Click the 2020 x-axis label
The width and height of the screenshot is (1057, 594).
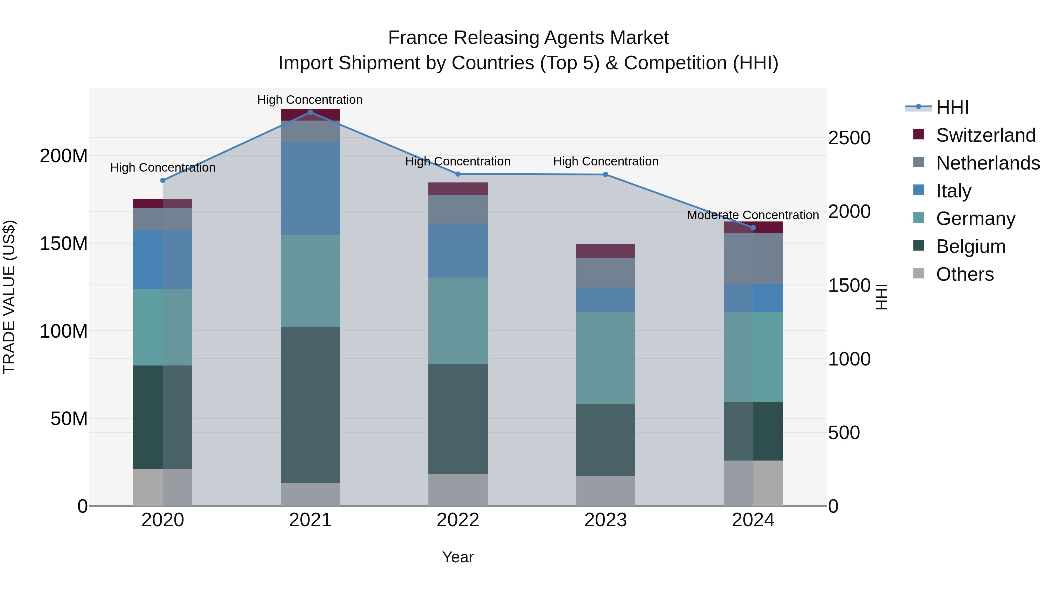(163, 520)
